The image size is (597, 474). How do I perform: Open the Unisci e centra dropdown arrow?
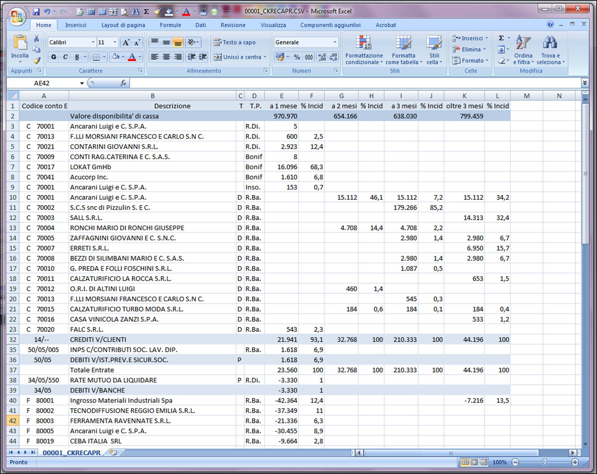265,57
